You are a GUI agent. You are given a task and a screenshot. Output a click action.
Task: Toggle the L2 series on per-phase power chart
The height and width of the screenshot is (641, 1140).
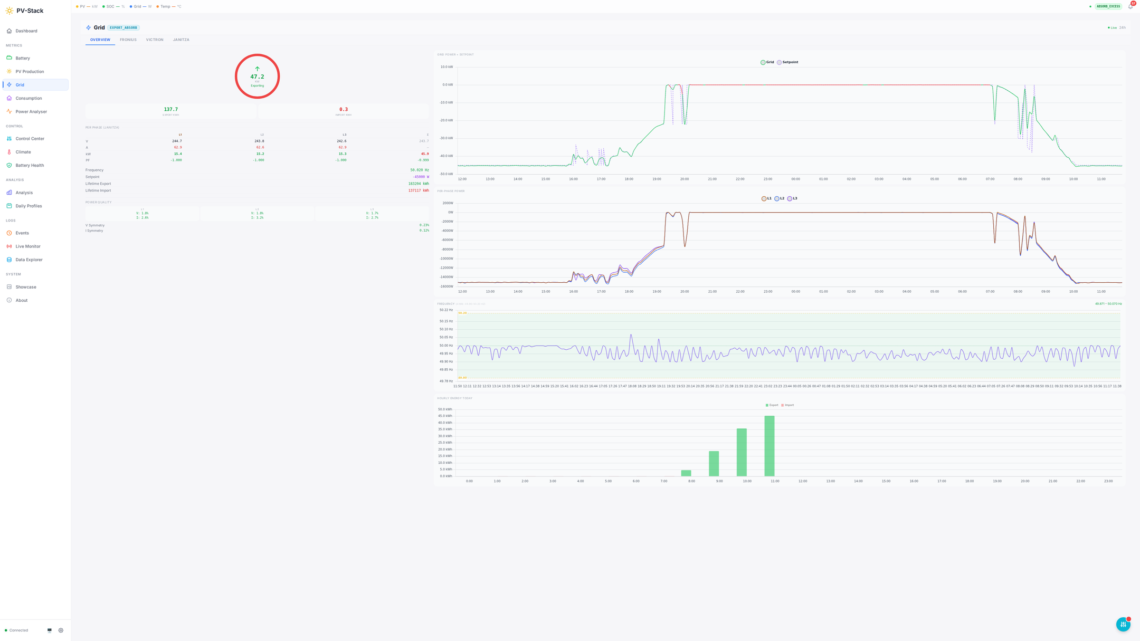click(780, 198)
